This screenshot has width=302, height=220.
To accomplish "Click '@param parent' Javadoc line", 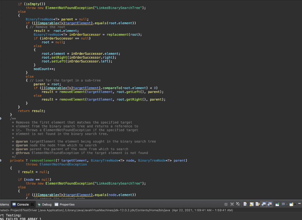I will [x=72, y=149].
